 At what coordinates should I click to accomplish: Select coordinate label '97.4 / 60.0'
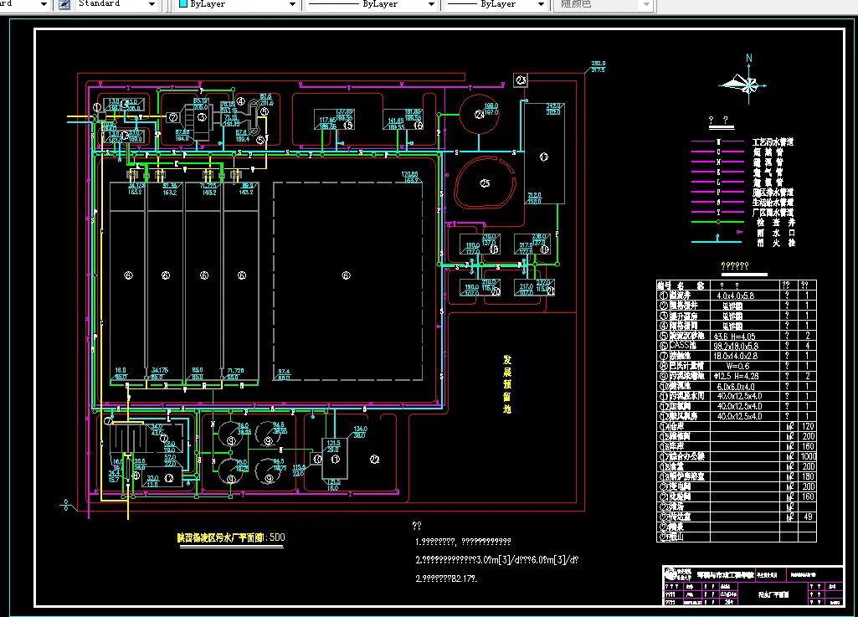click(x=284, y=374)
